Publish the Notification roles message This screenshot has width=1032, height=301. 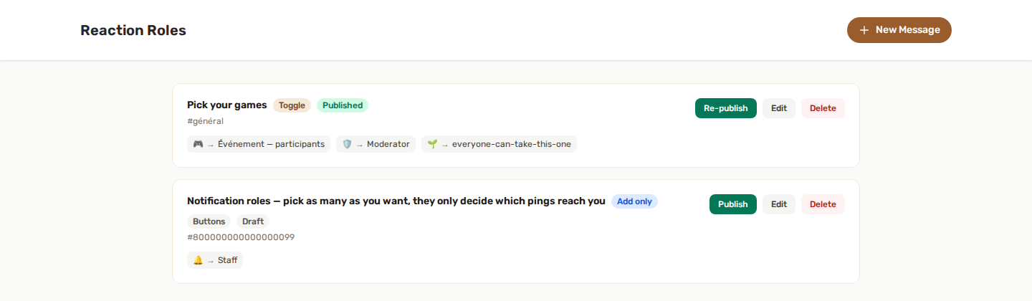pyautogui.click(x=732, y=204)
